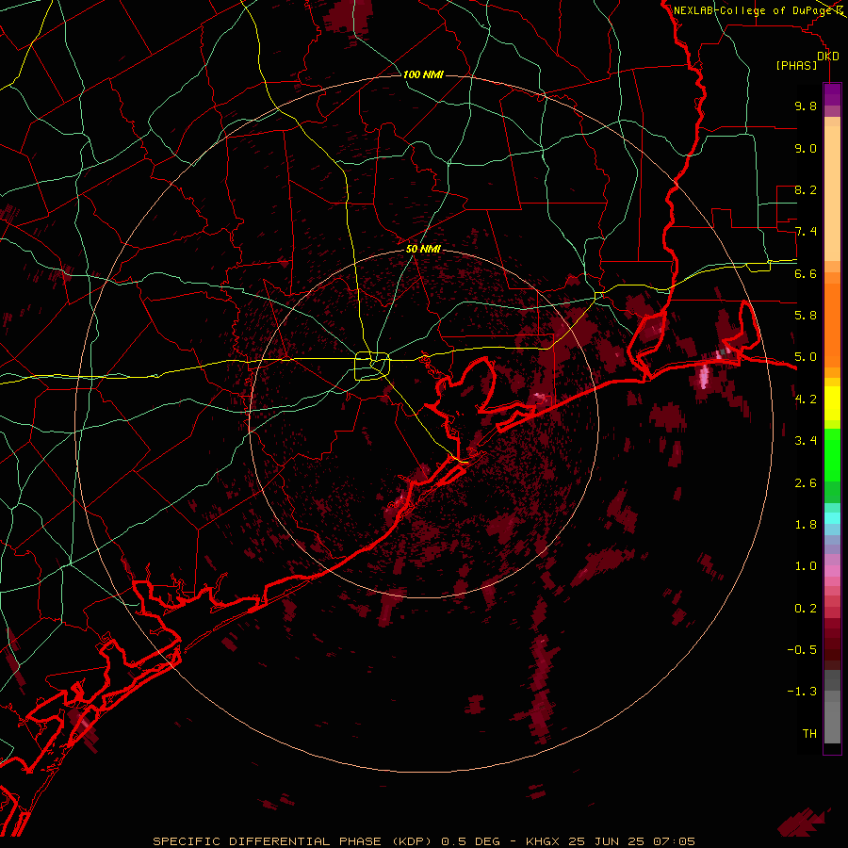Click the yellow Houston loop highway box
The height and width of the screenshot is (848, 848).
[x=372, y=367]
